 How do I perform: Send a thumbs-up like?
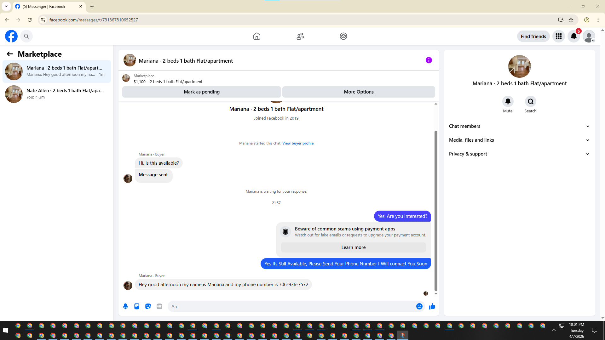pos(432,306)
